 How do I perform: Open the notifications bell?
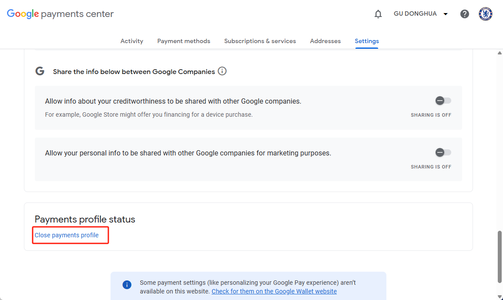(378, 14)
